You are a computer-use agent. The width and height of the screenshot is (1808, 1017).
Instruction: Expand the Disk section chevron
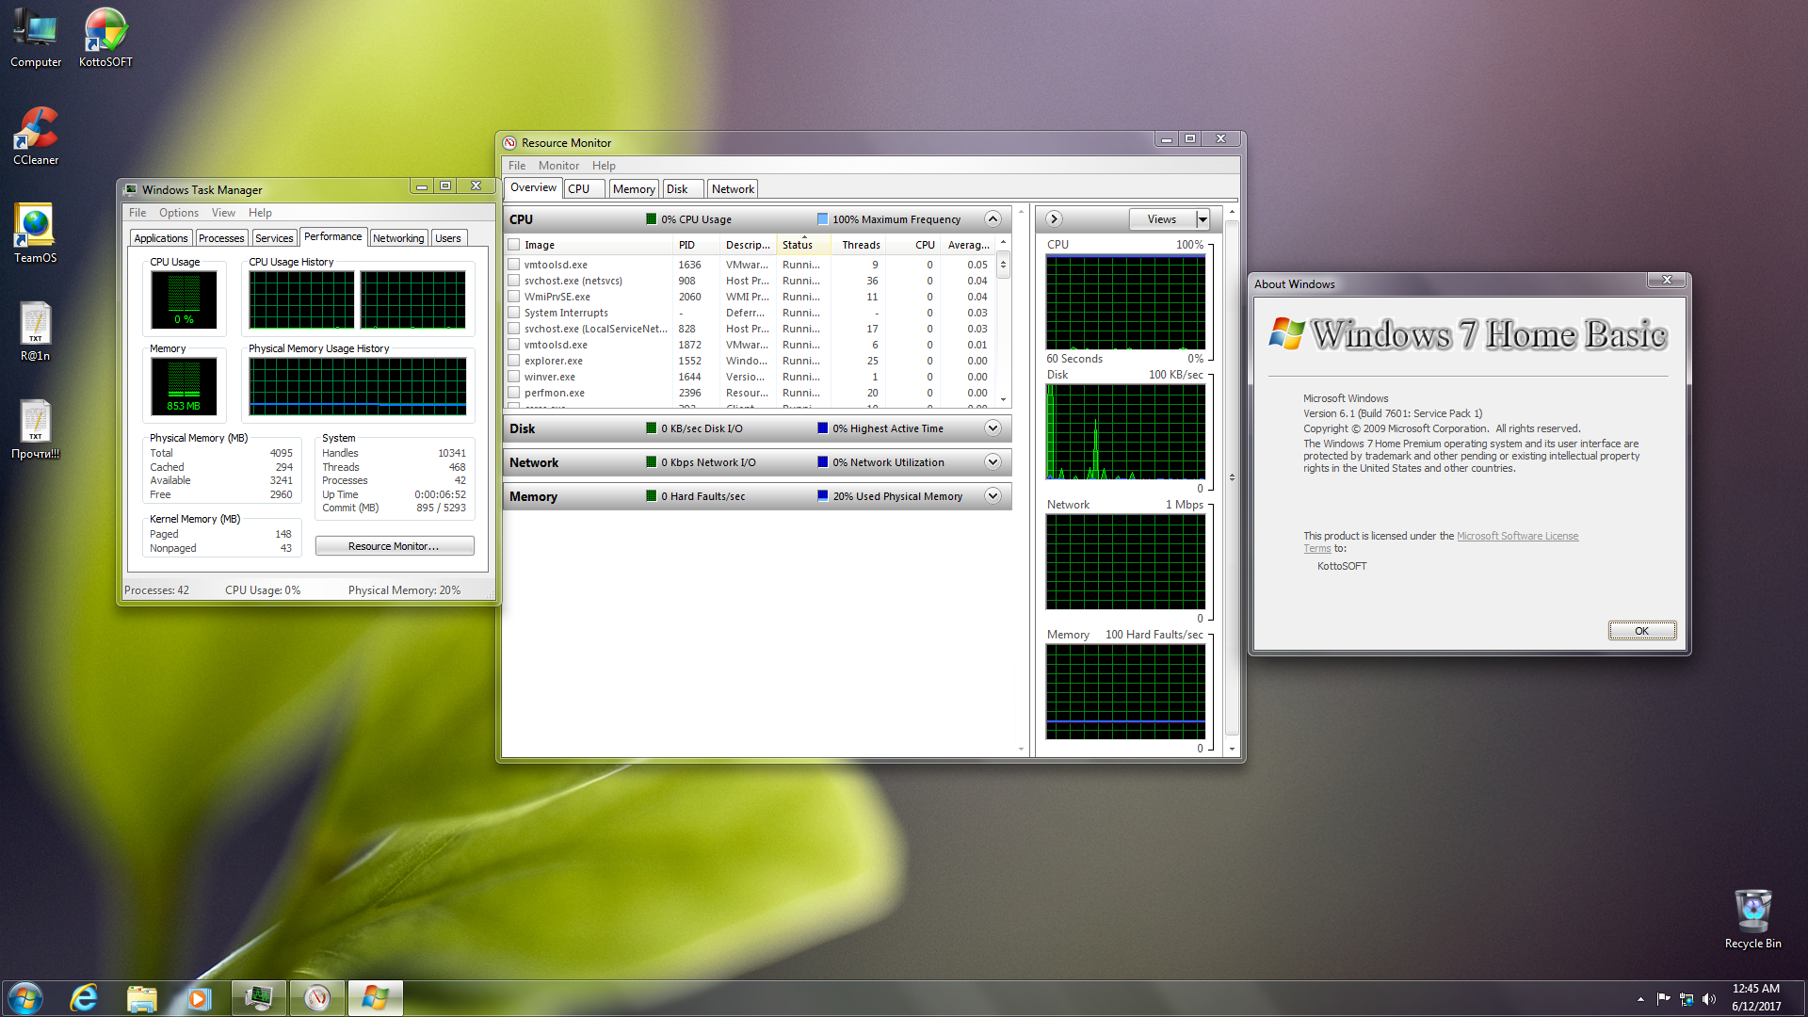[x=993, y=428]
